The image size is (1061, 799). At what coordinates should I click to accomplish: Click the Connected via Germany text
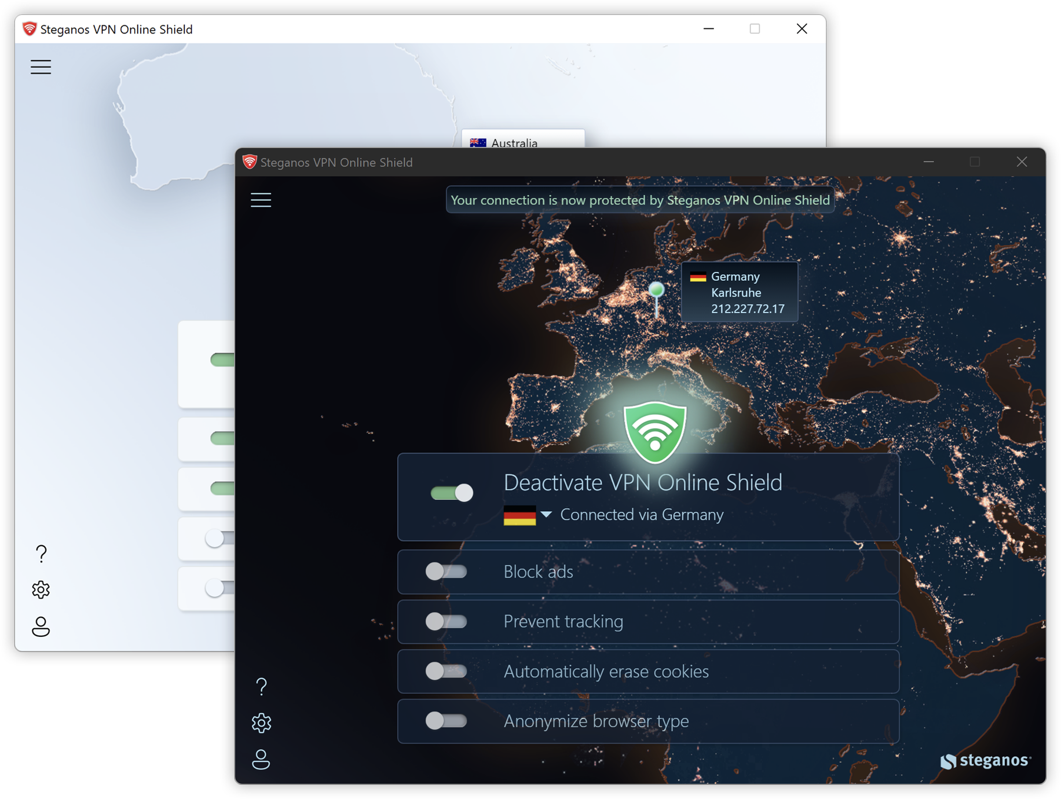coord(642,515)
